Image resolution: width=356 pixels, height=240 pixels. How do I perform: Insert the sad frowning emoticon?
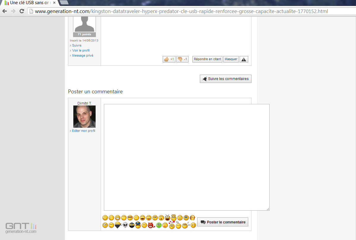coord(180,218)
